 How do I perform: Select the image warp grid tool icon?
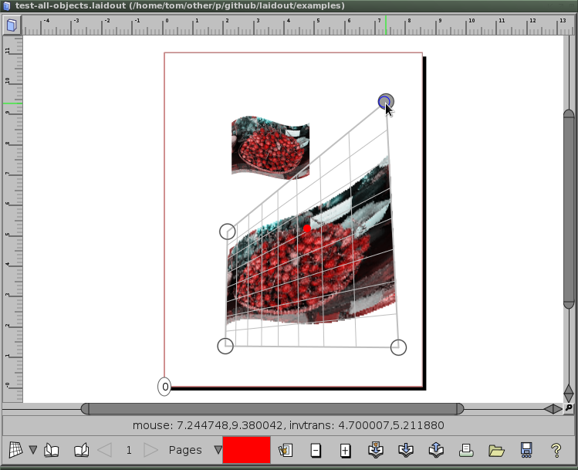pos(15,450)
